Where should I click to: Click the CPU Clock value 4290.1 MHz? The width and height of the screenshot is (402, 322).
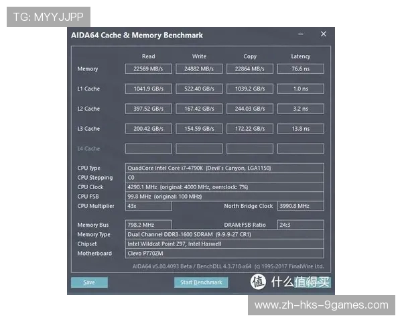224,187
